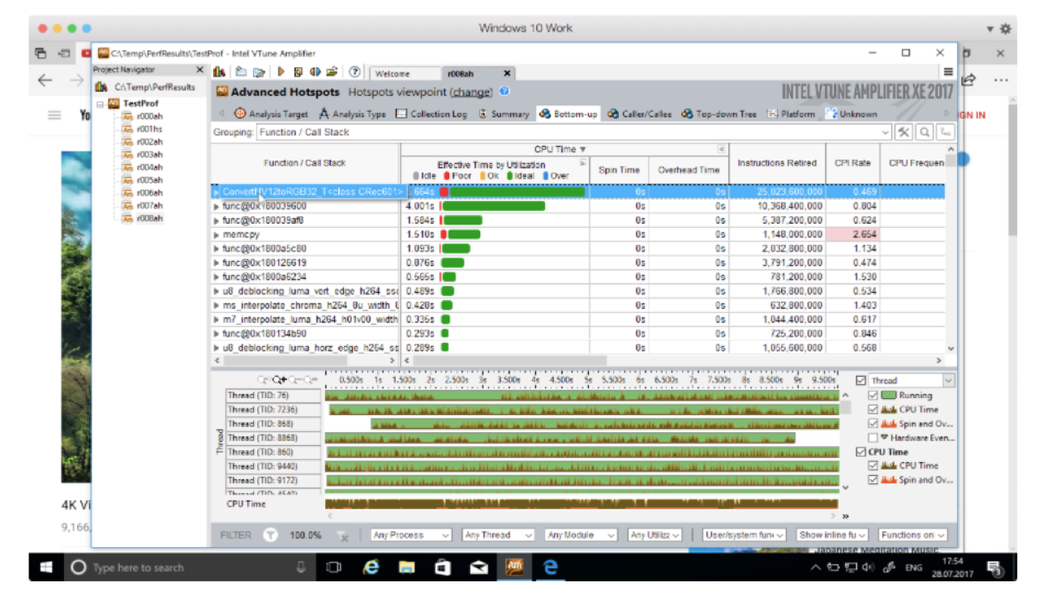Screen dimensions: 1043x600
Task: Open the Any Thread filter dropdown
Action: click(498, 535)
